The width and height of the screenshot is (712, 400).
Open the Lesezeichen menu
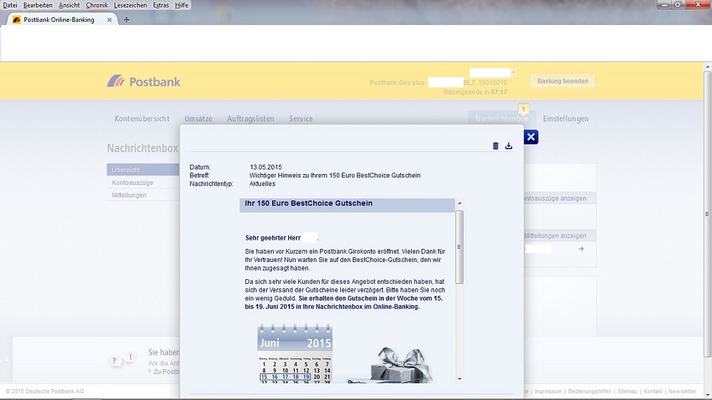131,5
